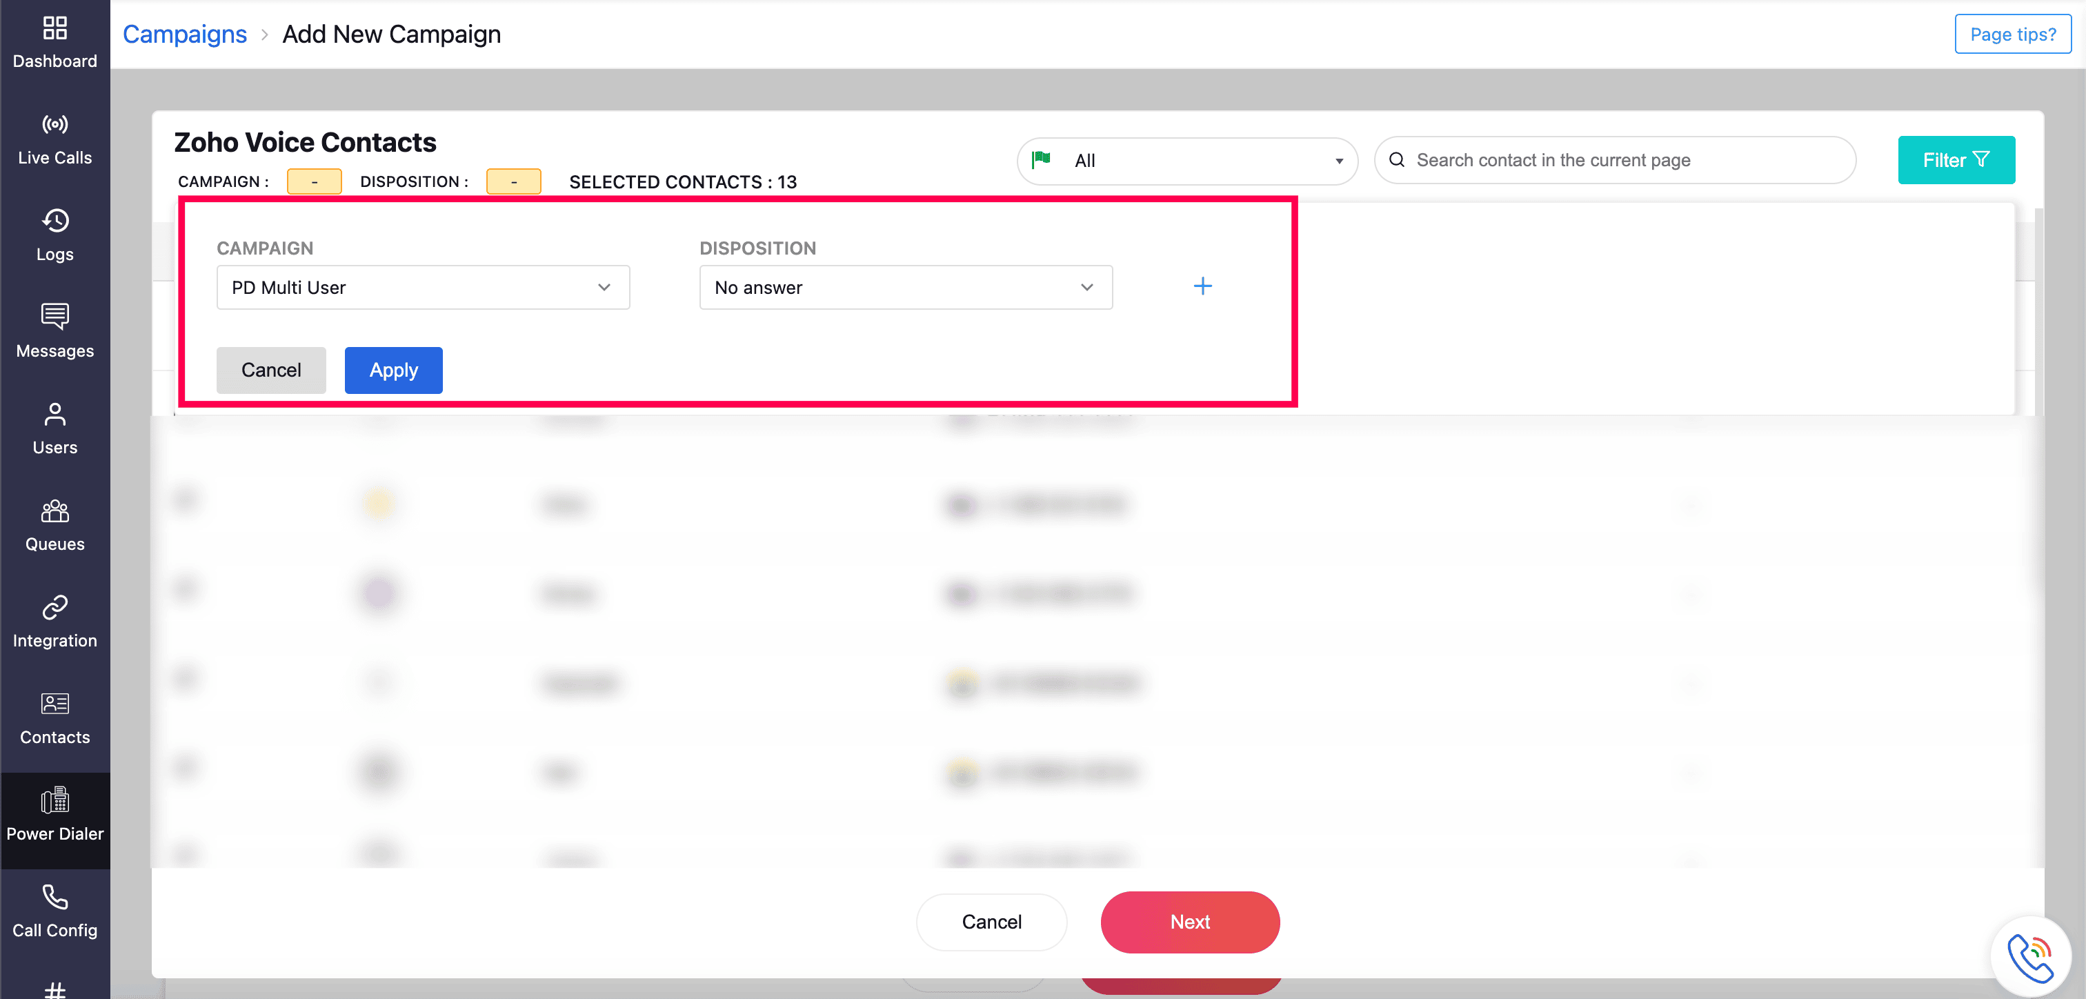This screenshot has width=2086, height=999.
Task: Click the floating phone dialer icon
Action: [x=2030, y=956]
